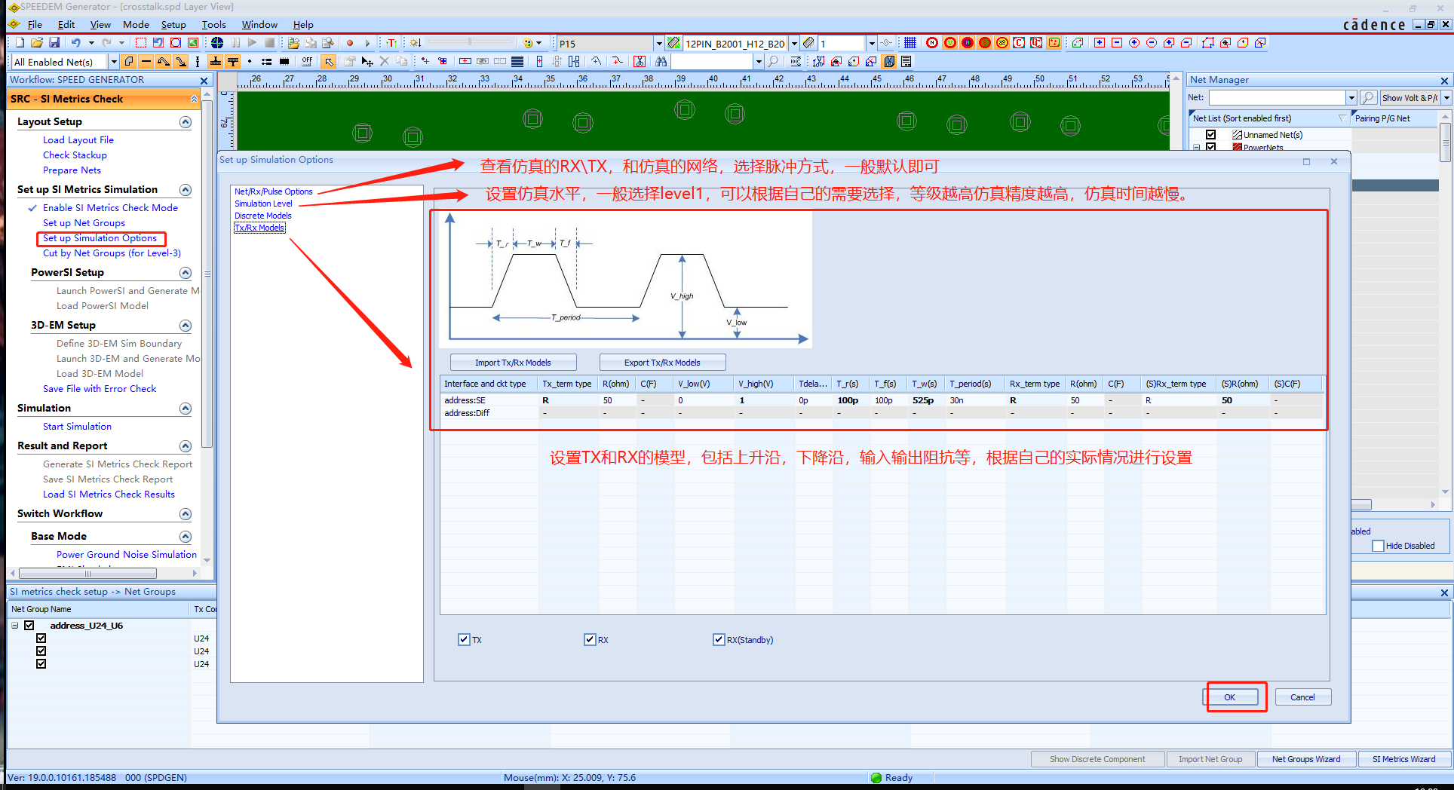Collapse the PowerSI Setup section
1454x790 pixels.
point(186,273)
